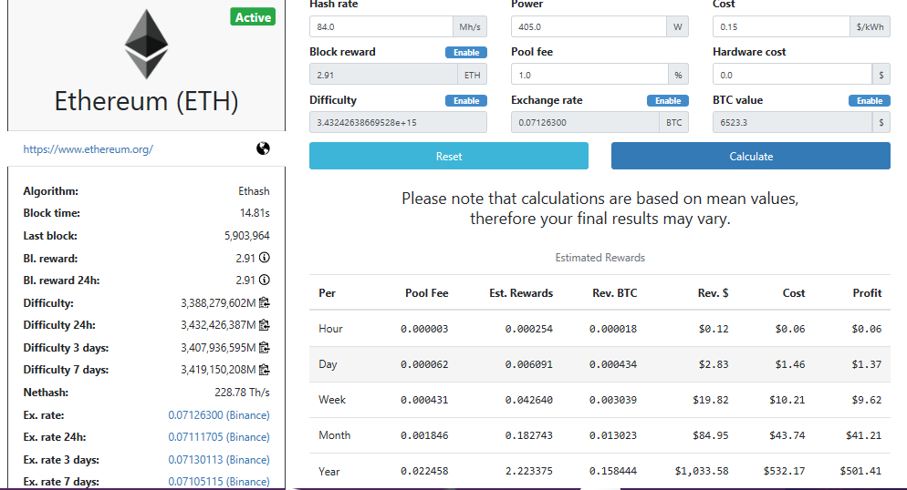Toggle the Exchange rate Enable switch
This screenshot has width=907, height=490.
[x=668, y=100]
